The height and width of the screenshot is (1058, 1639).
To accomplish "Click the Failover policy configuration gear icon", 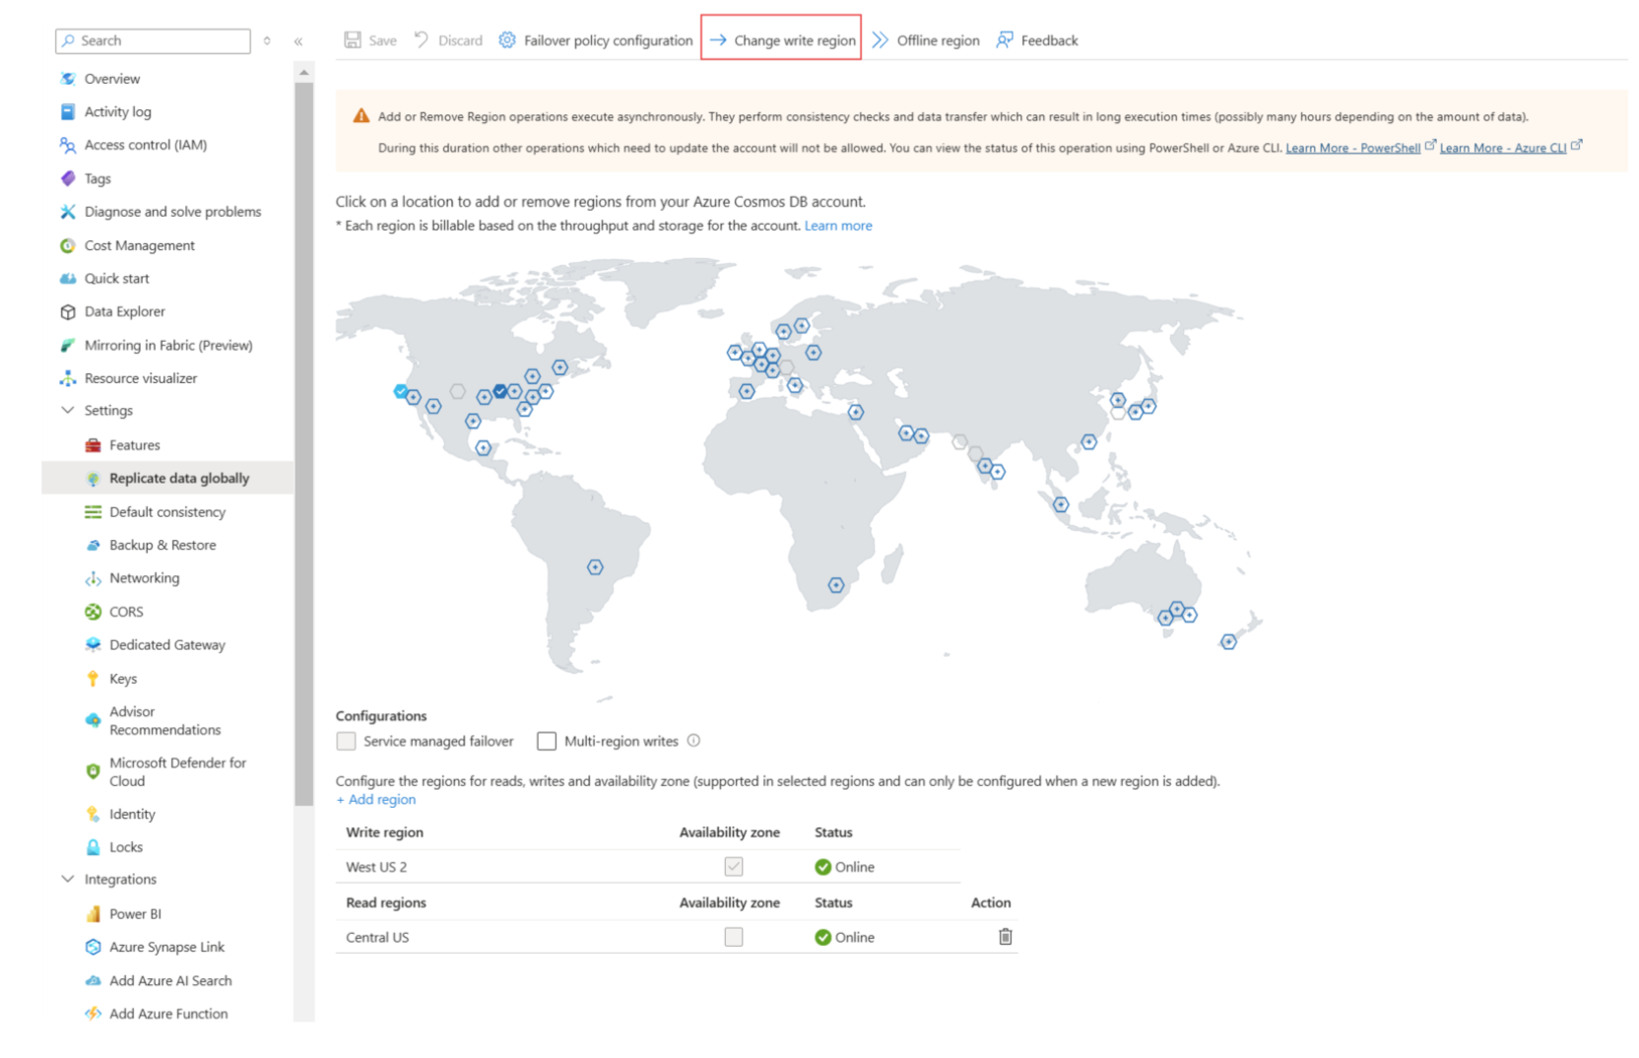I will [x=507, y=40].
